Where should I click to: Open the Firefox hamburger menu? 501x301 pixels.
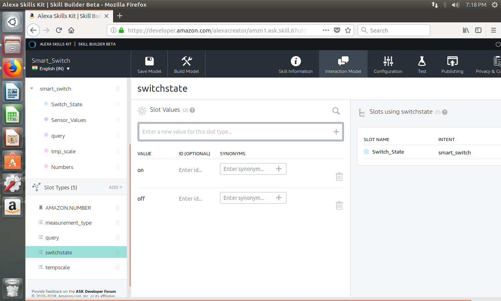pos(494,30)
